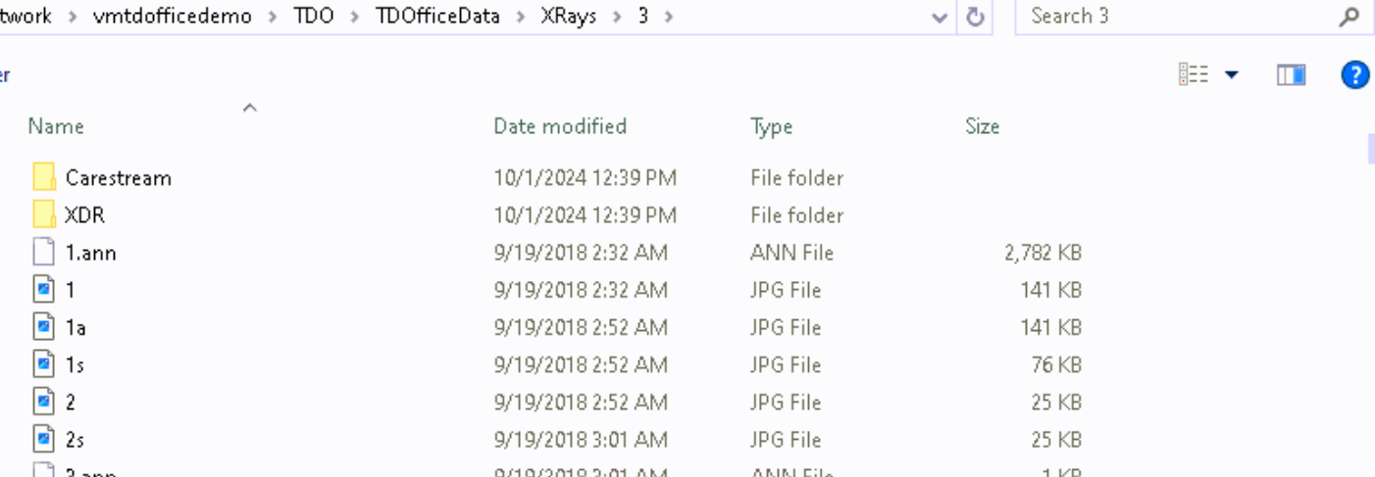The image size is (1375, 477).
Task: Sort by the Type column header
Action: pyautogui.click(x=772, y=126)
